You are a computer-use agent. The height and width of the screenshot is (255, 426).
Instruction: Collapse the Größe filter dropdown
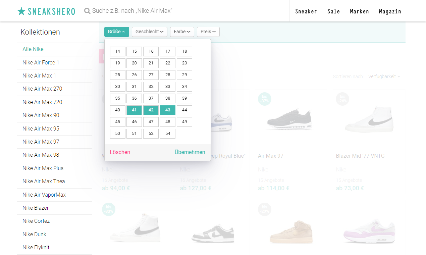[x=117, y=32]
